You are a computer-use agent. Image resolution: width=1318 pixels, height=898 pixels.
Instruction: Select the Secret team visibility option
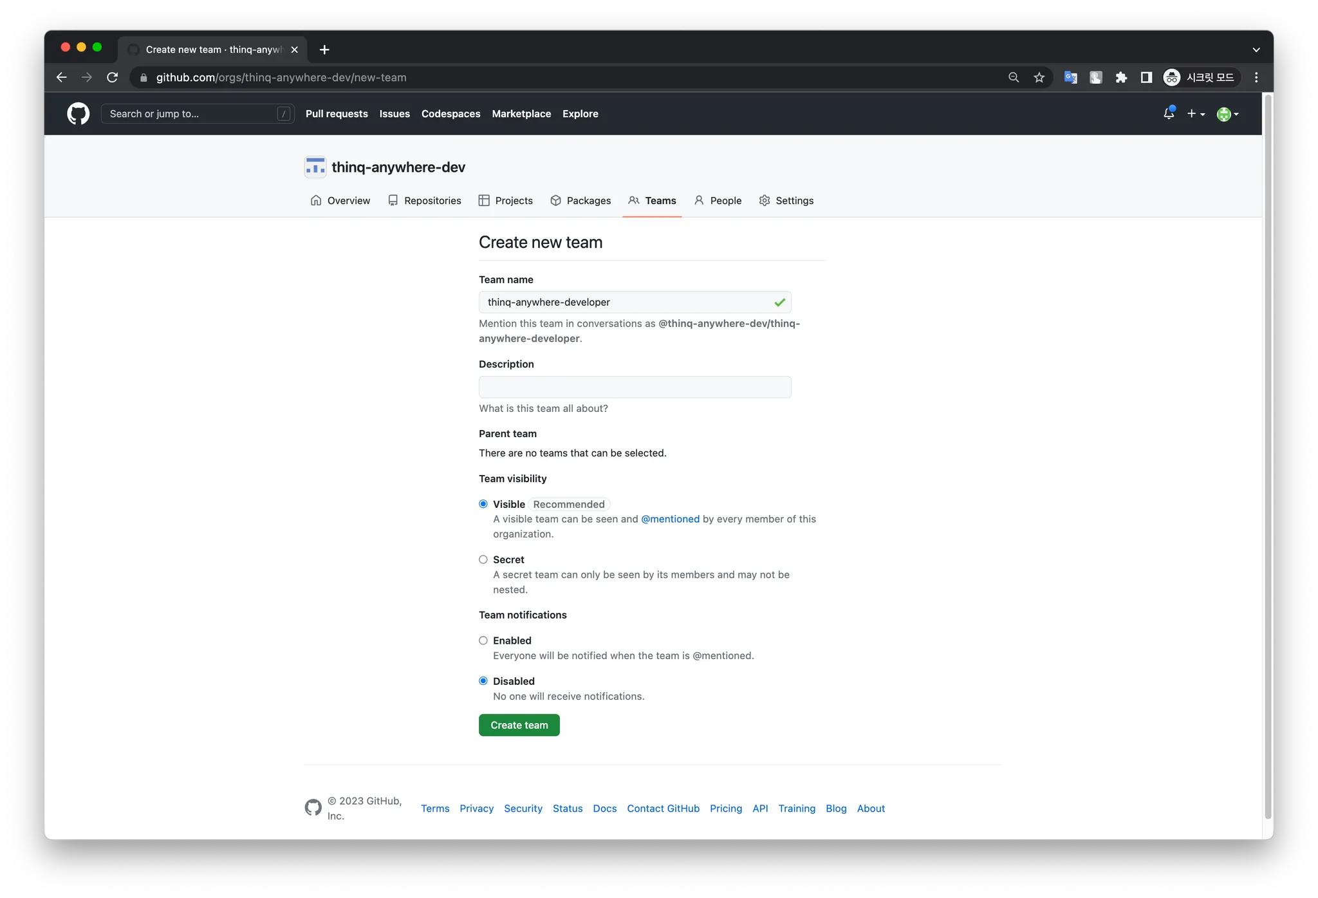483,559
